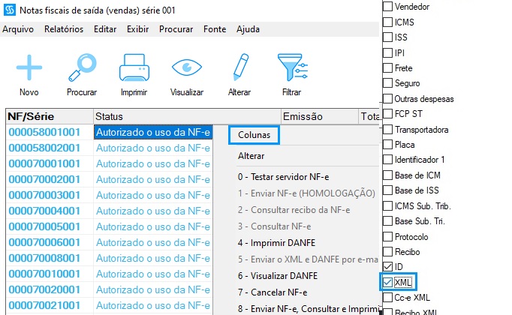Select the Visualizar eye icon
The image size is (512, 315).
187,67
